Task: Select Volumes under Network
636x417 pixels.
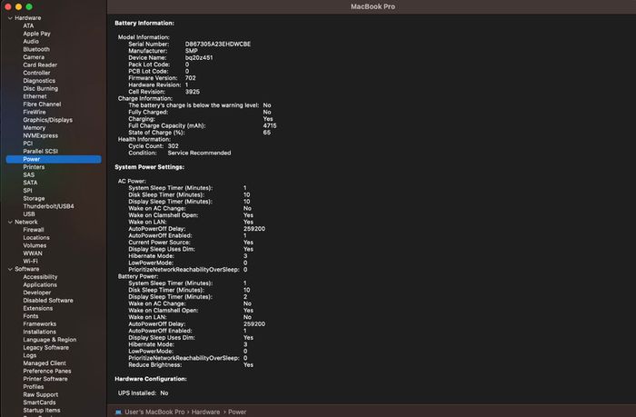Action: [x=35, y=245]
